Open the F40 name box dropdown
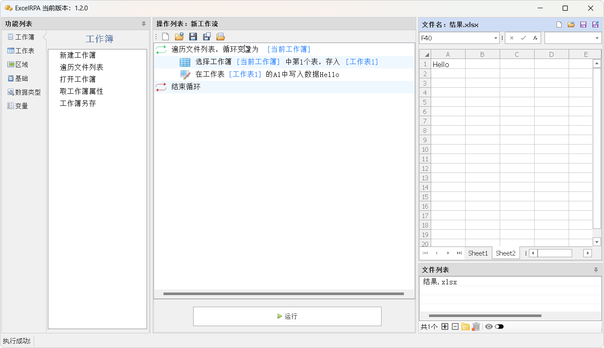Screen dimensions: 604x348 tap(496, 38)
